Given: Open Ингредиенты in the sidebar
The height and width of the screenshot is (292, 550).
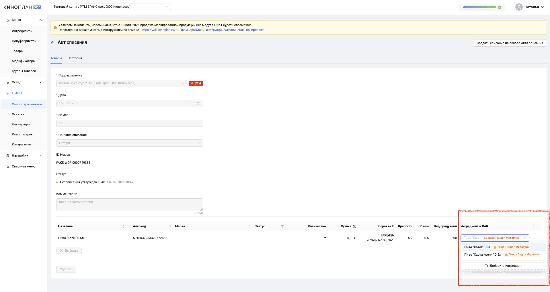Looking at the screenshot, I should click(22, 31).
